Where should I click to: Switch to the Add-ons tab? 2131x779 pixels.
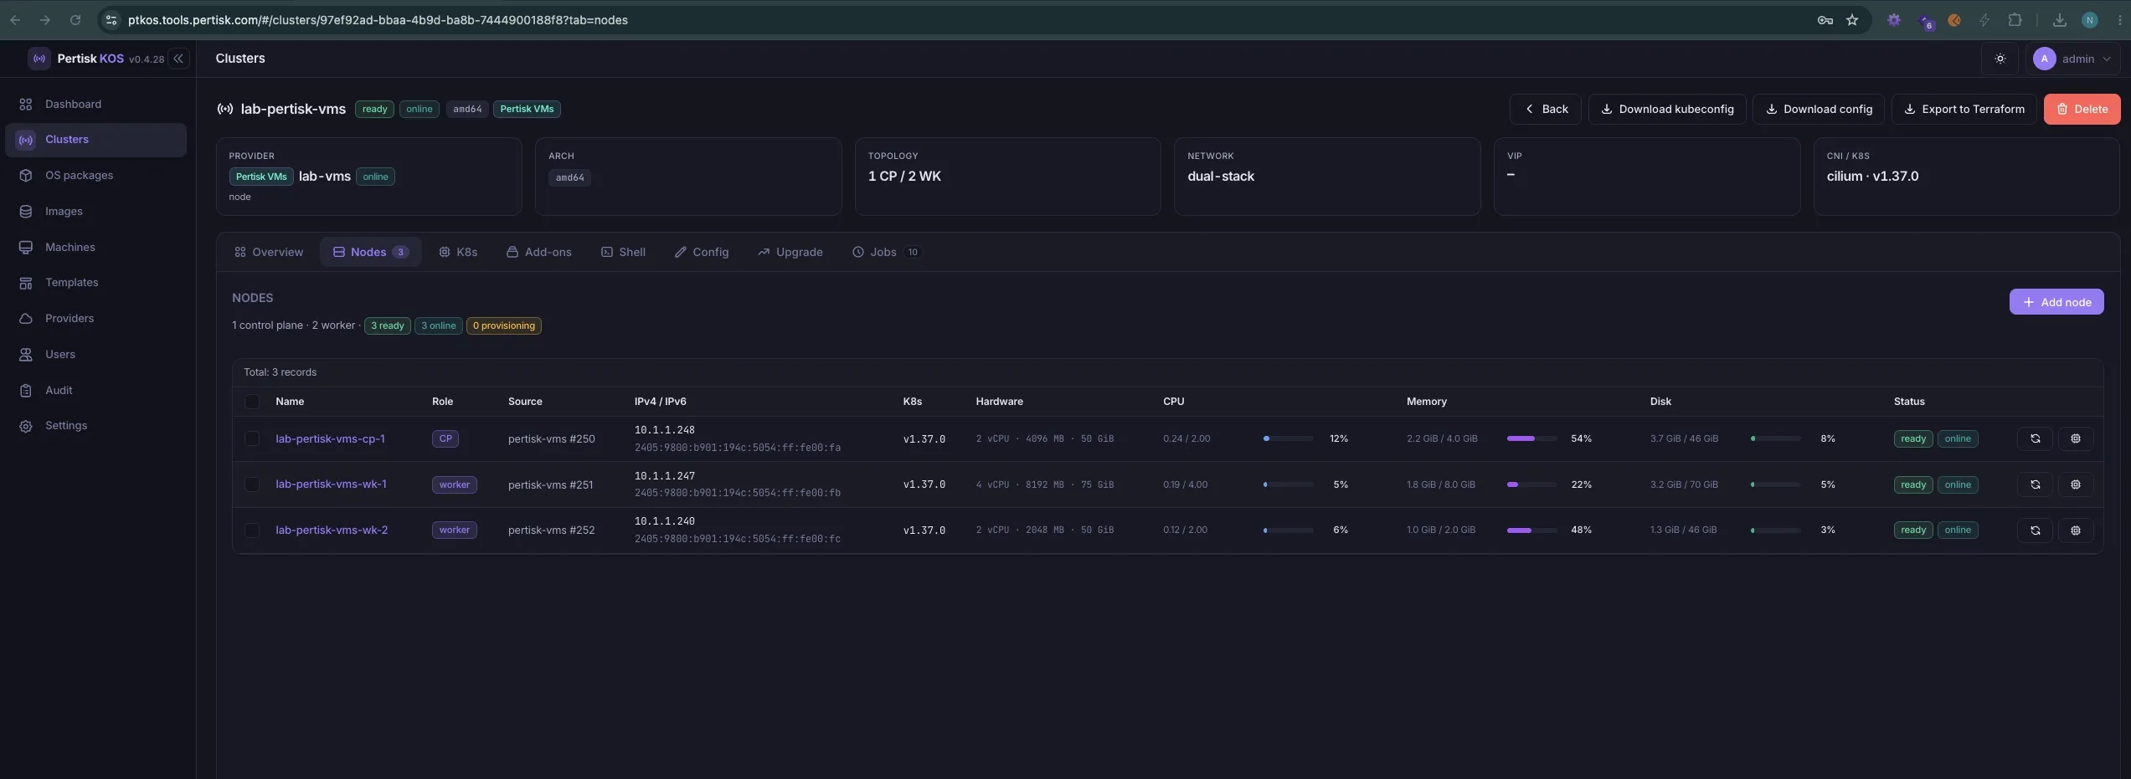pyautogui.click(x=539, y=252)
